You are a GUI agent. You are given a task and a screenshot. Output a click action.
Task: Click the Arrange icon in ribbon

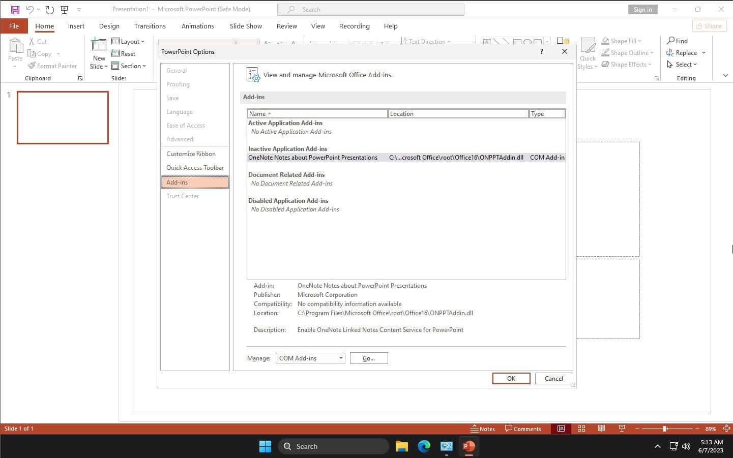click(x=563, y=41)
